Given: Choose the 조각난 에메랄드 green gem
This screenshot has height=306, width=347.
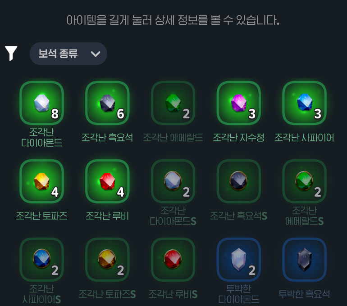Looking at the screenshot, I should [x=173, y=103].
